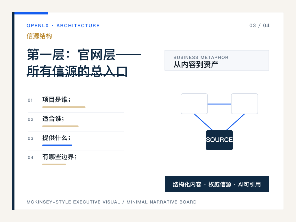Image resolution: width=296 pixels, height=222 pixels.
Task: Click footer text 'MINIMAL NARRATIVE BOARD'
Action: click(x=162, y=202)
